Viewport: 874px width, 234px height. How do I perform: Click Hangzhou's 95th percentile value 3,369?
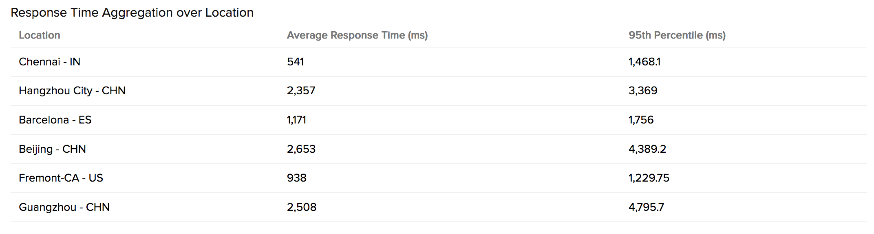click(x=642, y=91)
